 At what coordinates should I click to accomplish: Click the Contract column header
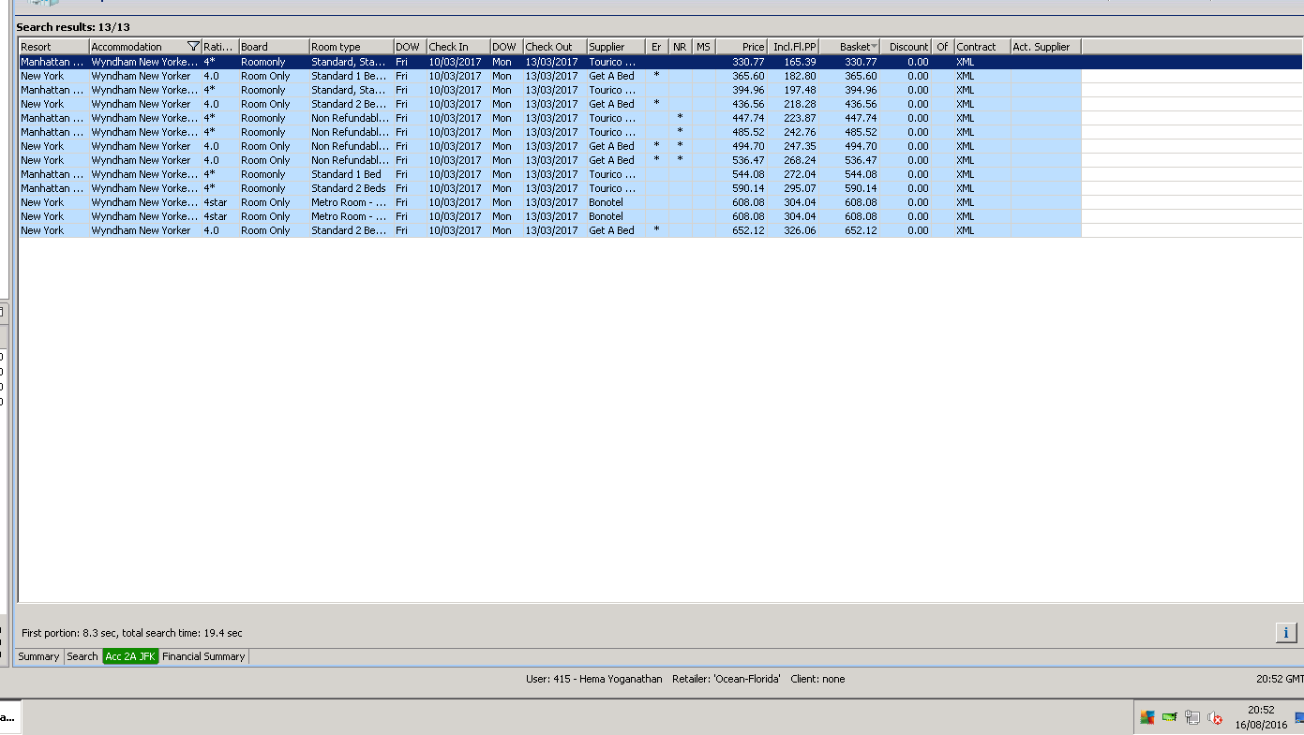[x=982, y=47]
